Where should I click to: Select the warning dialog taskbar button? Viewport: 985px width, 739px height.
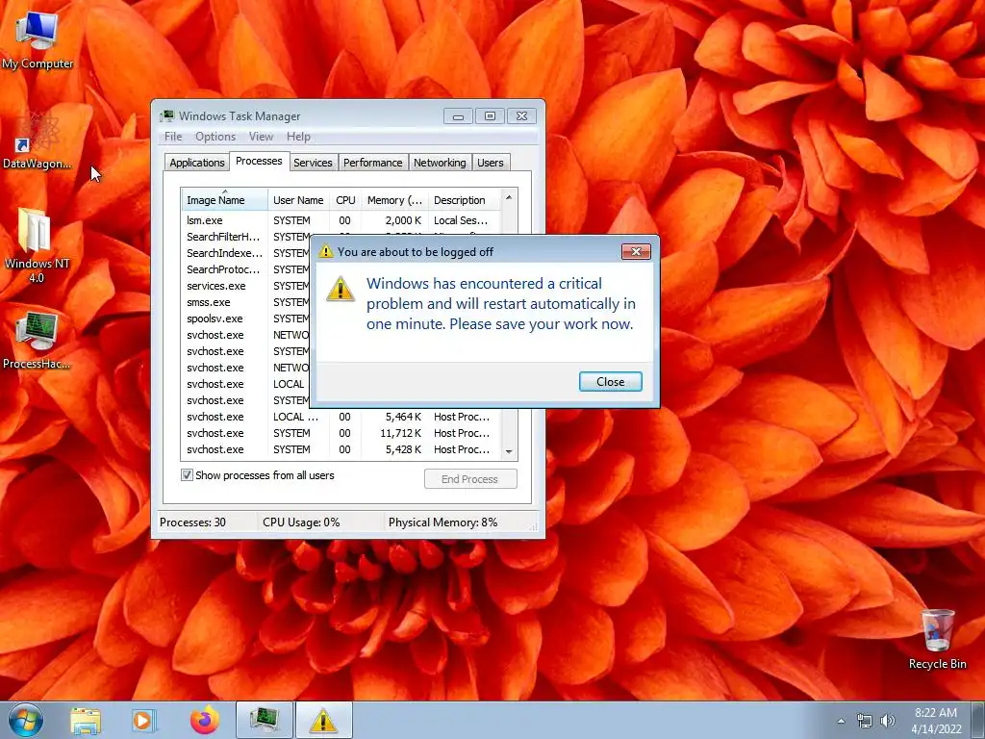coord(323,720)
